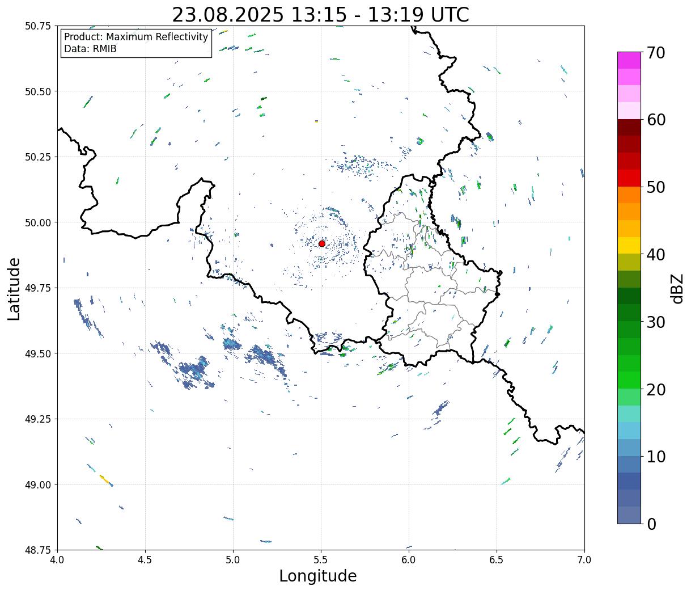Click colorbar tick label 0
The height and width of the screenshot is (590, 691).
(x=651, y=524)
